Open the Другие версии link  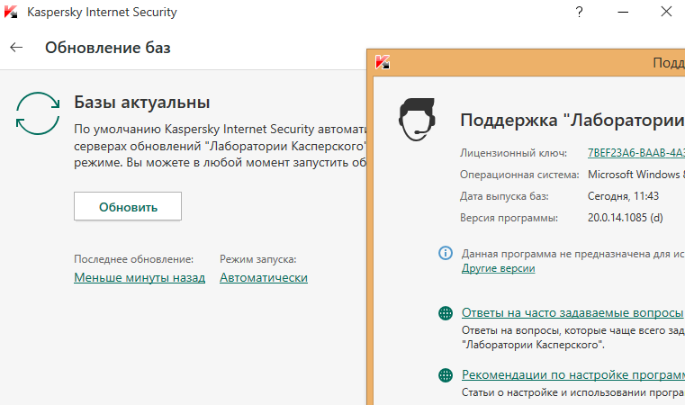498,268
